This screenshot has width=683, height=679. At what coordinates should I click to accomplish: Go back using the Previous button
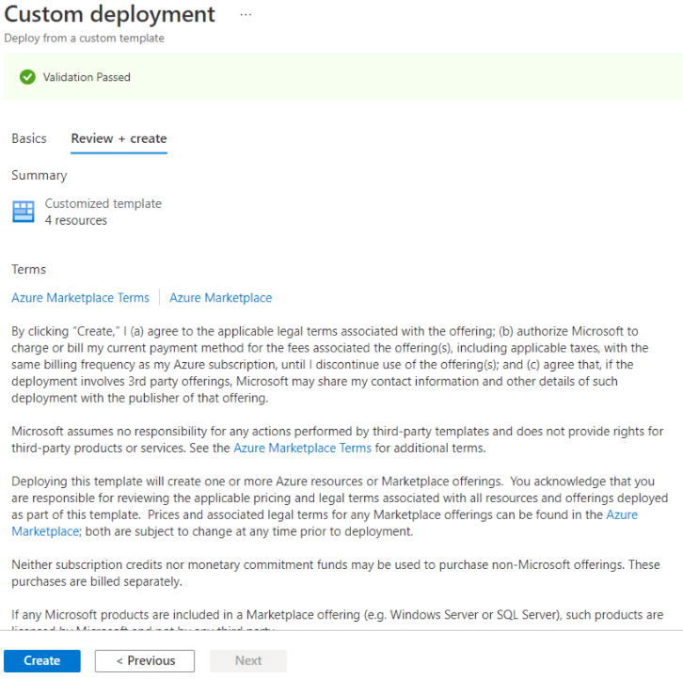click(x=145, y=660)
